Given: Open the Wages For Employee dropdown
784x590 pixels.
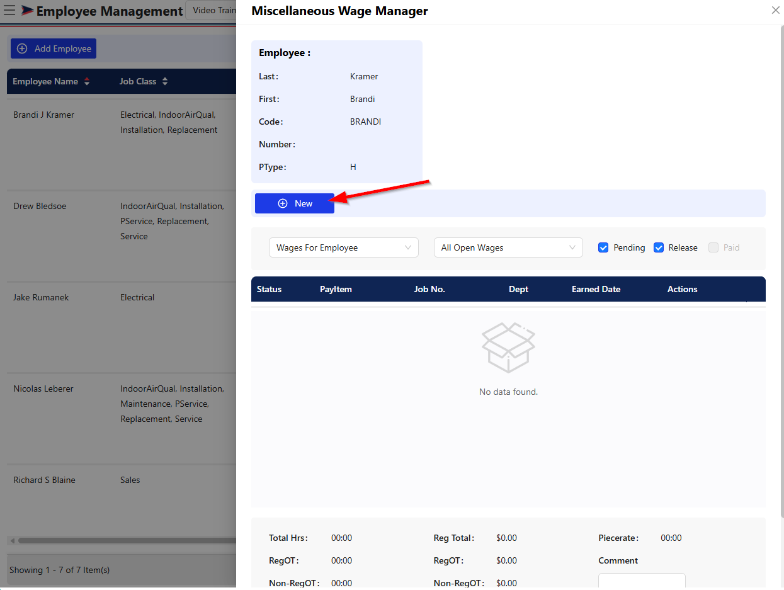Looking at the screenshot, I should 344,247.
